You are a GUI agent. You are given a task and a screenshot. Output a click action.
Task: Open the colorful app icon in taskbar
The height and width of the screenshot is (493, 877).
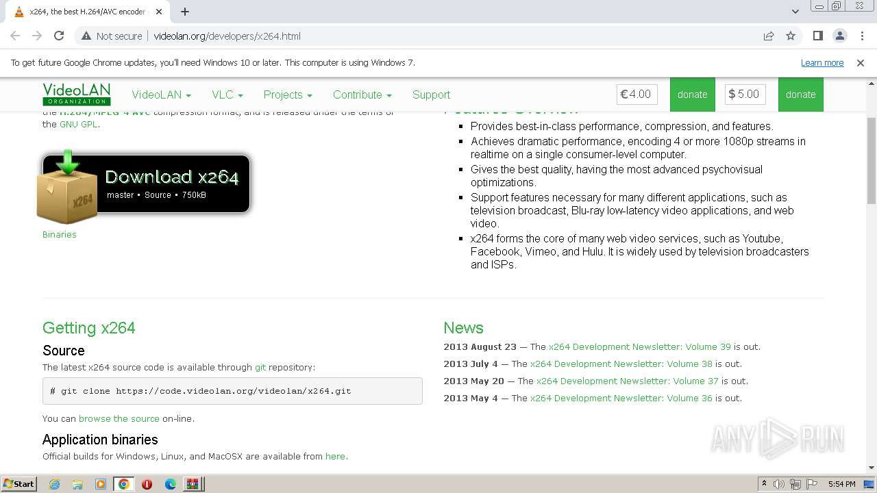coord(193,484)
